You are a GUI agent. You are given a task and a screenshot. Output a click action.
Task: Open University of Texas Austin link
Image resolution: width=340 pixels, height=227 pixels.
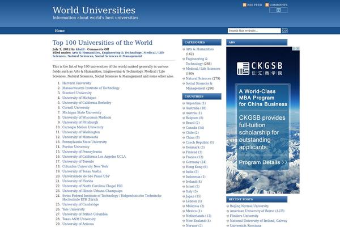(x=82, y=171)
